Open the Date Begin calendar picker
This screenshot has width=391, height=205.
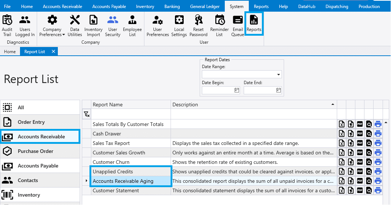pyautogui.click(x=237, y=90)
